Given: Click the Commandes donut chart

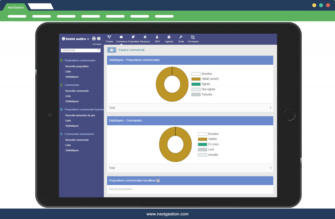Looking at the screenshot, I should (175, 144).
